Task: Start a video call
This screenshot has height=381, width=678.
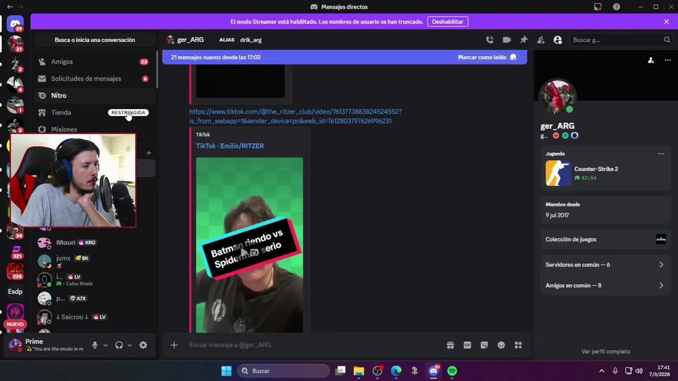Action: pyautogui.click(x=507, y=40)
